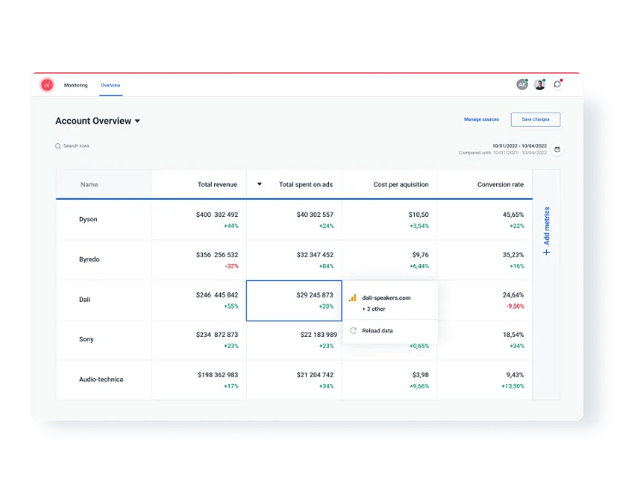This screenshot has height=492, width=617.
Task: Click the -9,50% change in Dali row
Action: [515, 306]
